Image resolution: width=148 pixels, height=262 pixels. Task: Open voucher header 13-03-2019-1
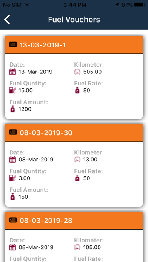pyautogui.click(x=74, y=45)
